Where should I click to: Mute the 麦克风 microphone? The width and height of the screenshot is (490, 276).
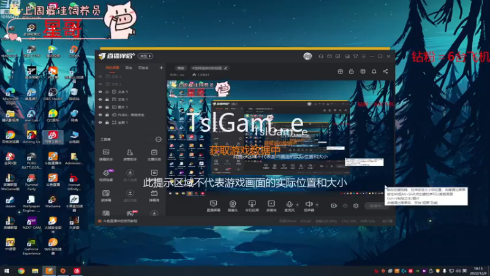(x=289, y=206)
